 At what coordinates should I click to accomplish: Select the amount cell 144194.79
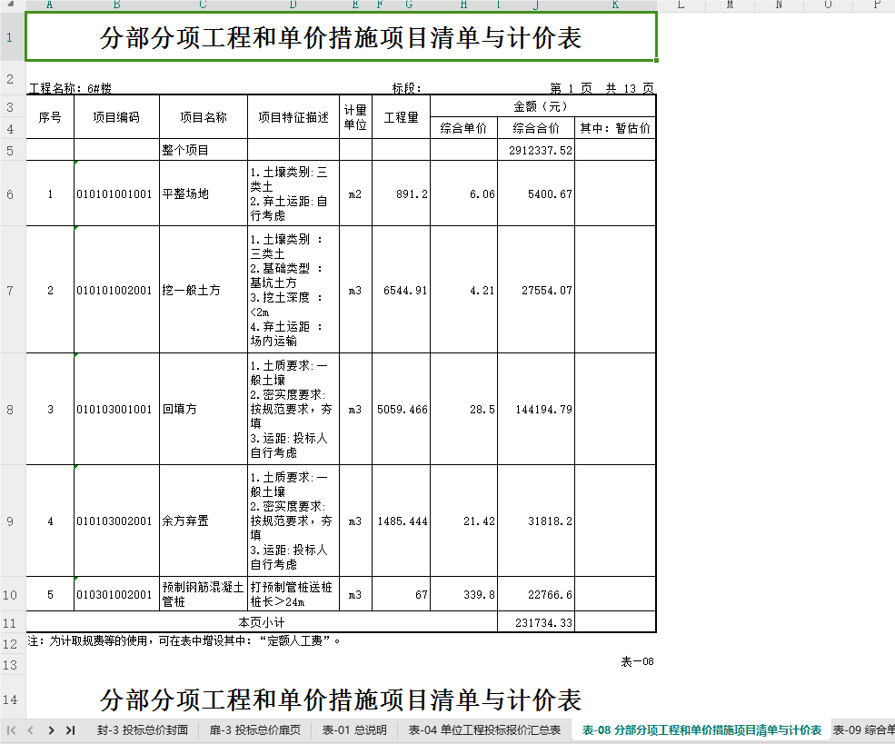536,409
